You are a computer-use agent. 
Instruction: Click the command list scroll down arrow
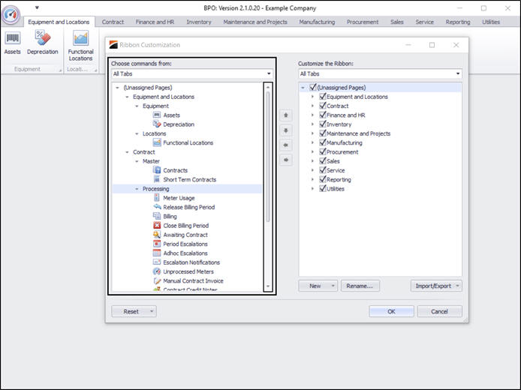tap(268, 286)
